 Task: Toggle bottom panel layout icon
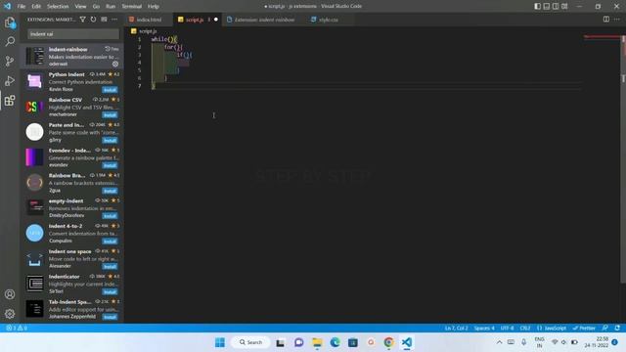click(547, 7)
